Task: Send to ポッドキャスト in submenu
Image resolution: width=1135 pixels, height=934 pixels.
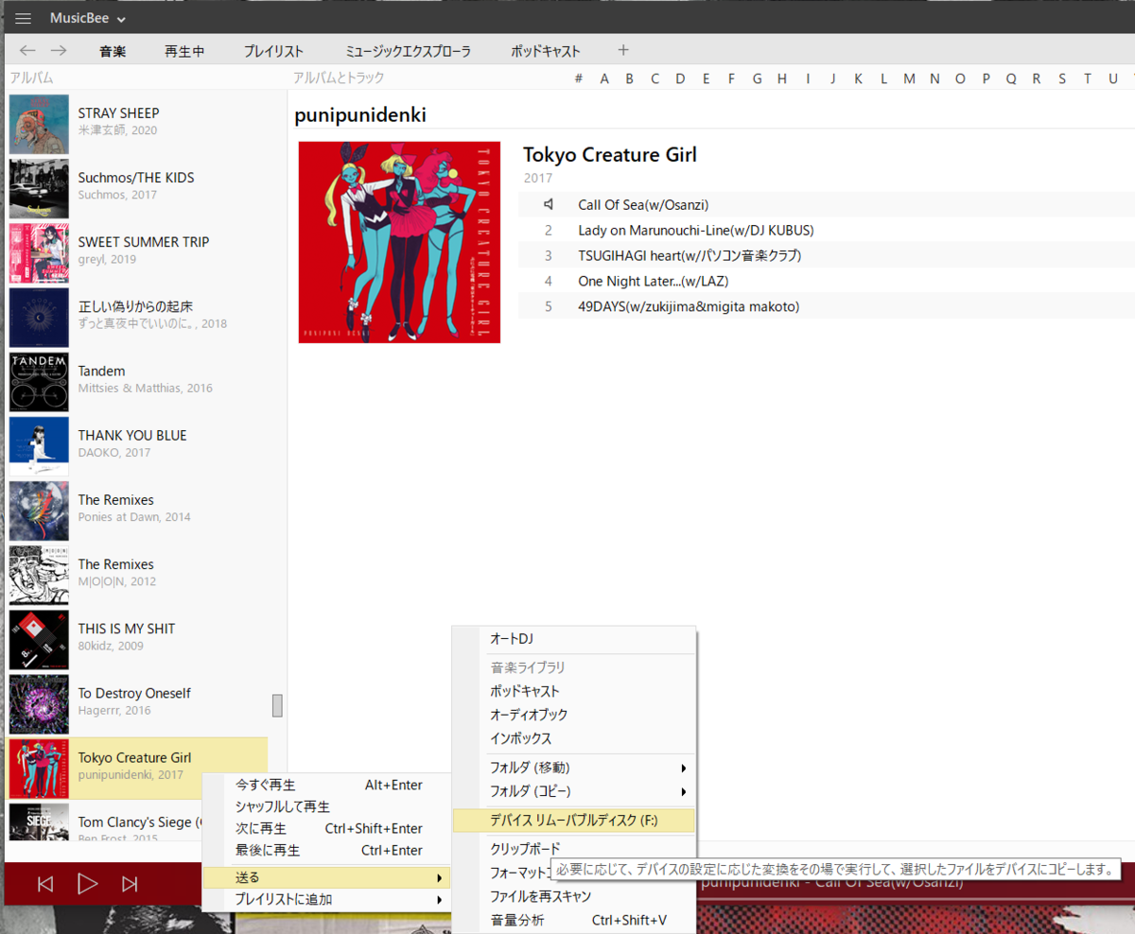Action: click(x=574, y=691)
